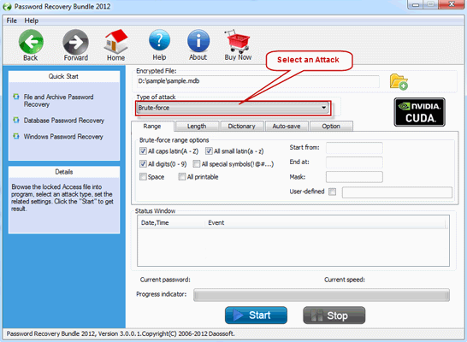This screenshot has height=342, width=467.
Task: Click the Start button
Action: click(256, 315)
